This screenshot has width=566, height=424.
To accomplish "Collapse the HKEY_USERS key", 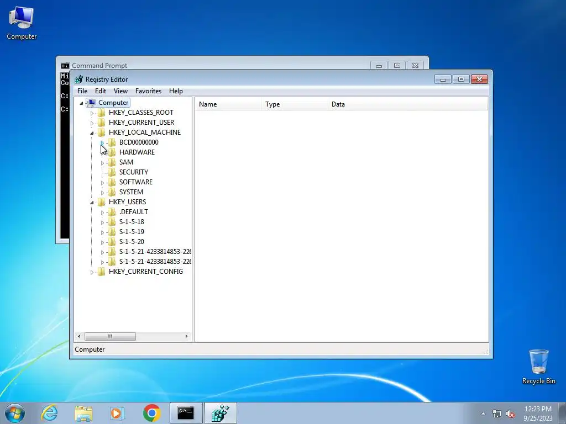I will coord(92,202).
